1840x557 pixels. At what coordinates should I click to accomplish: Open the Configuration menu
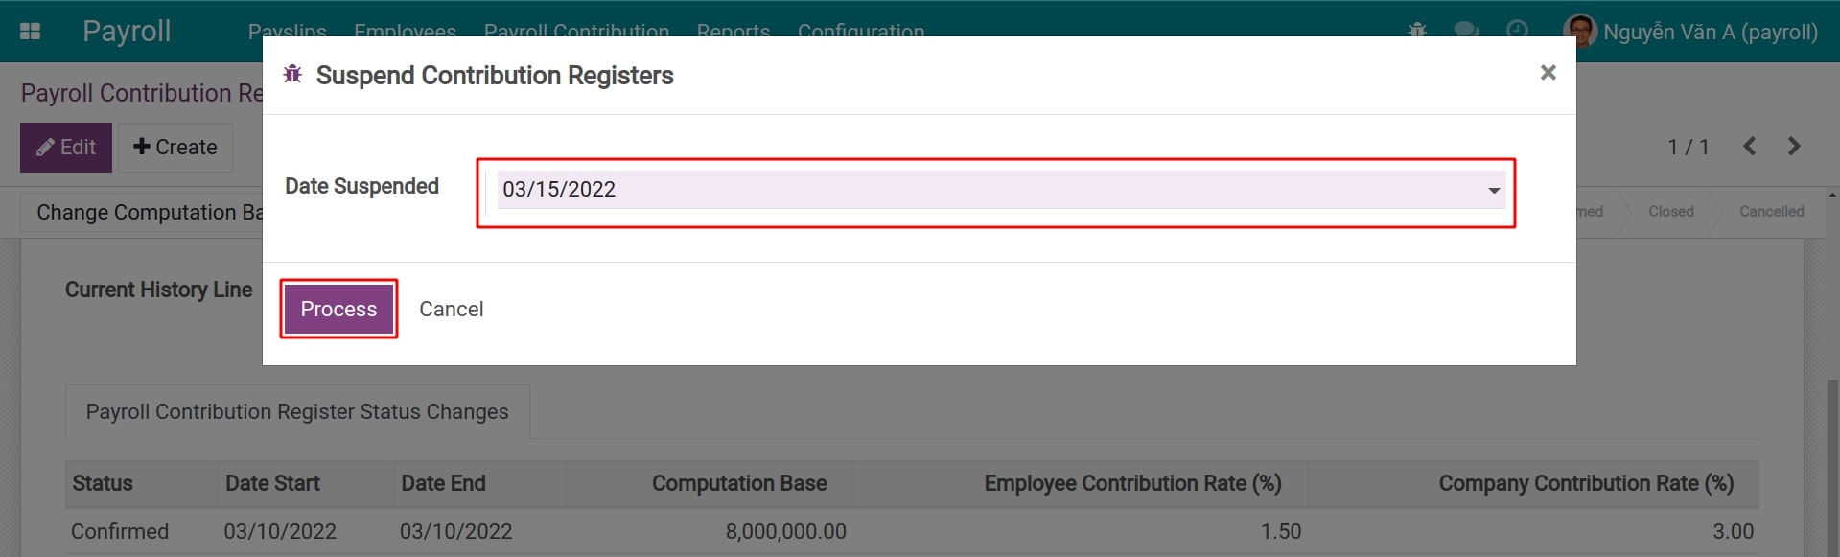coord(860,32)
